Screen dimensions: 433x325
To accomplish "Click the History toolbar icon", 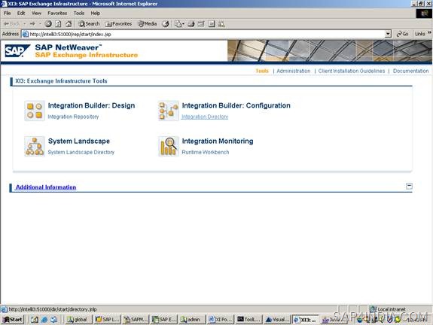I will tap(166, 24).
